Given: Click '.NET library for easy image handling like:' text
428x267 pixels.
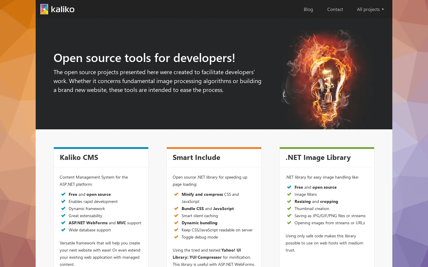Looking at the screenshot, I should coord(322,177).
